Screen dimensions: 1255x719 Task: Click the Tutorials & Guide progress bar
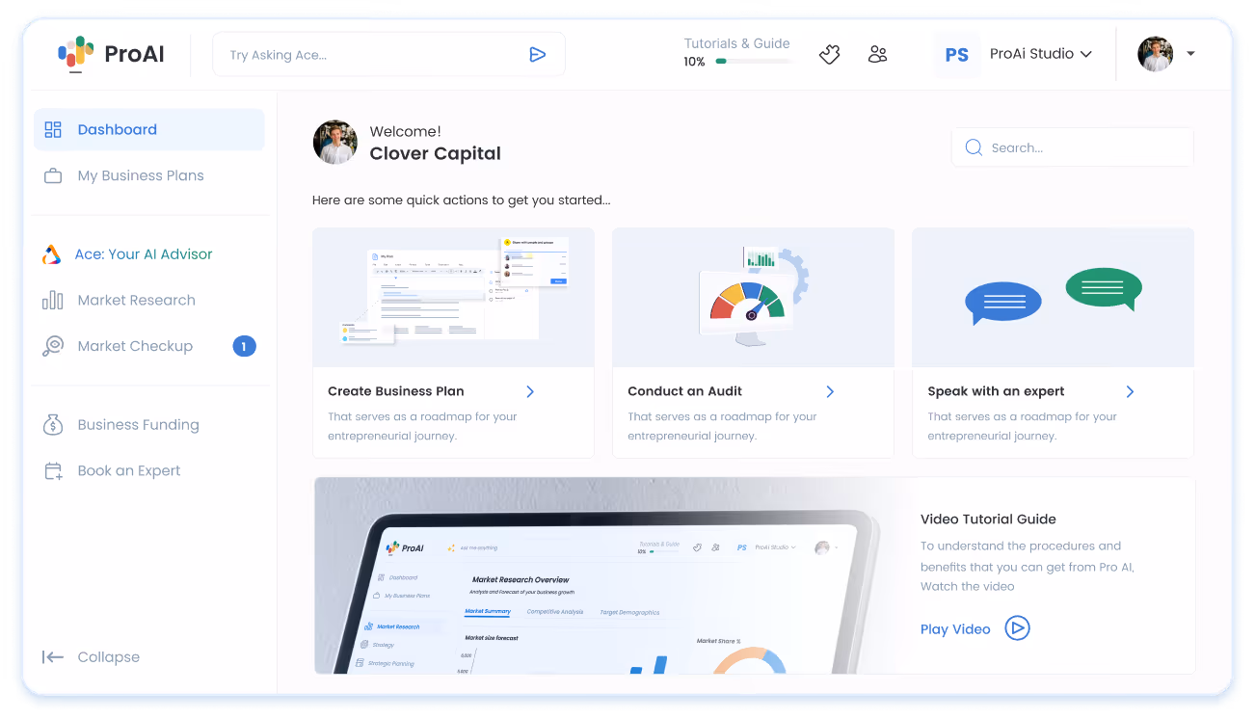tap(742, 61)
